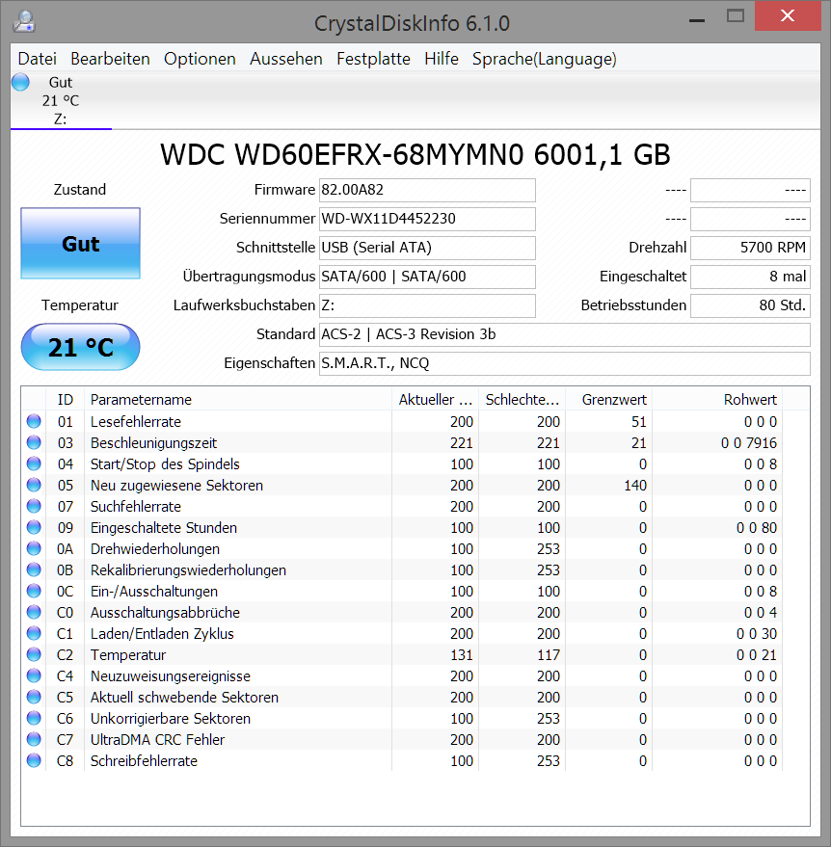Click the Aktueller column header
831x847 pixels.
(436, 400)
